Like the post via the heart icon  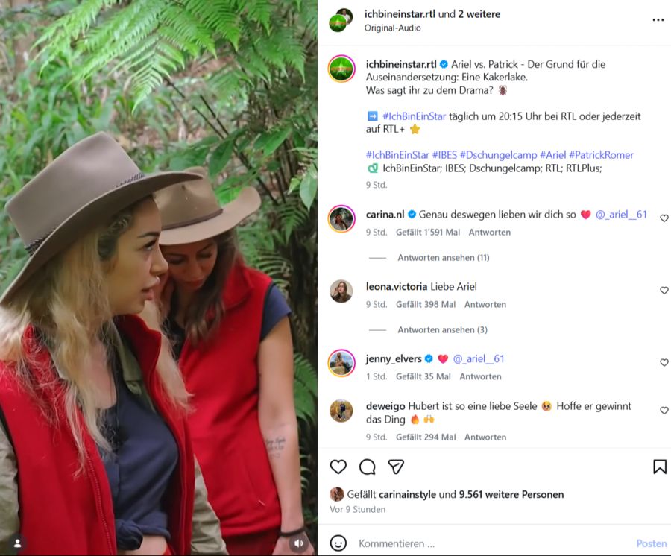point(339,467)
